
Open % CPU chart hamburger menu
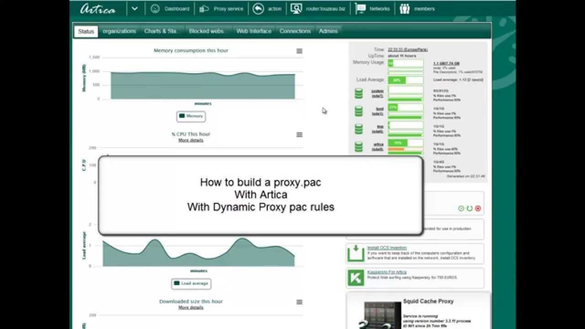pos(299,135)
